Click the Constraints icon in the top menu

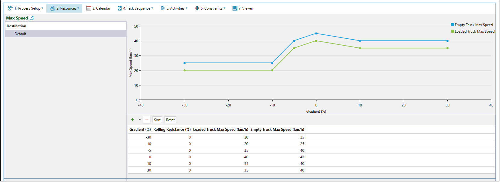click(197, 8)
